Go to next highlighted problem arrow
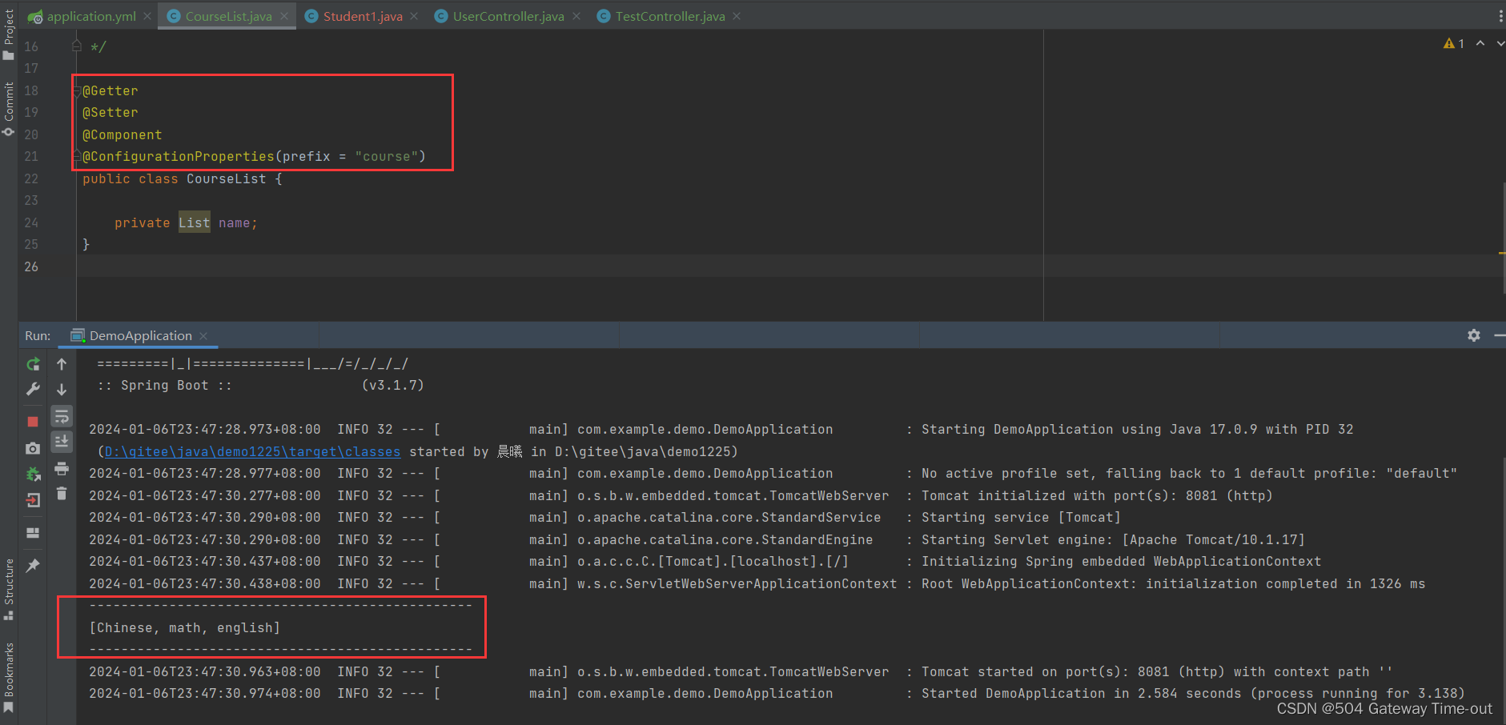 [1500, 43]
